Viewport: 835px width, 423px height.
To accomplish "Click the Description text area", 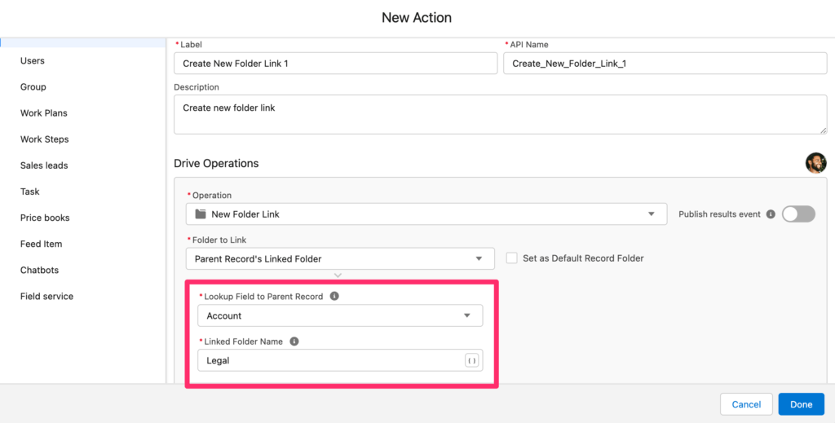I will coord(500,114).
